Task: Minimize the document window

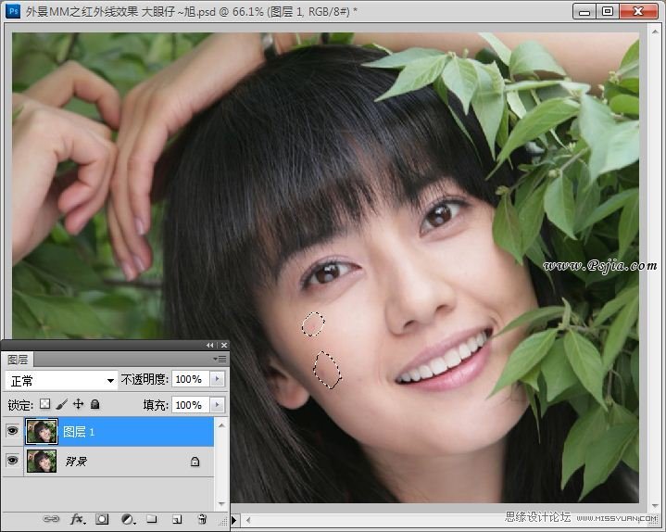Action: (x=584, y=11)
